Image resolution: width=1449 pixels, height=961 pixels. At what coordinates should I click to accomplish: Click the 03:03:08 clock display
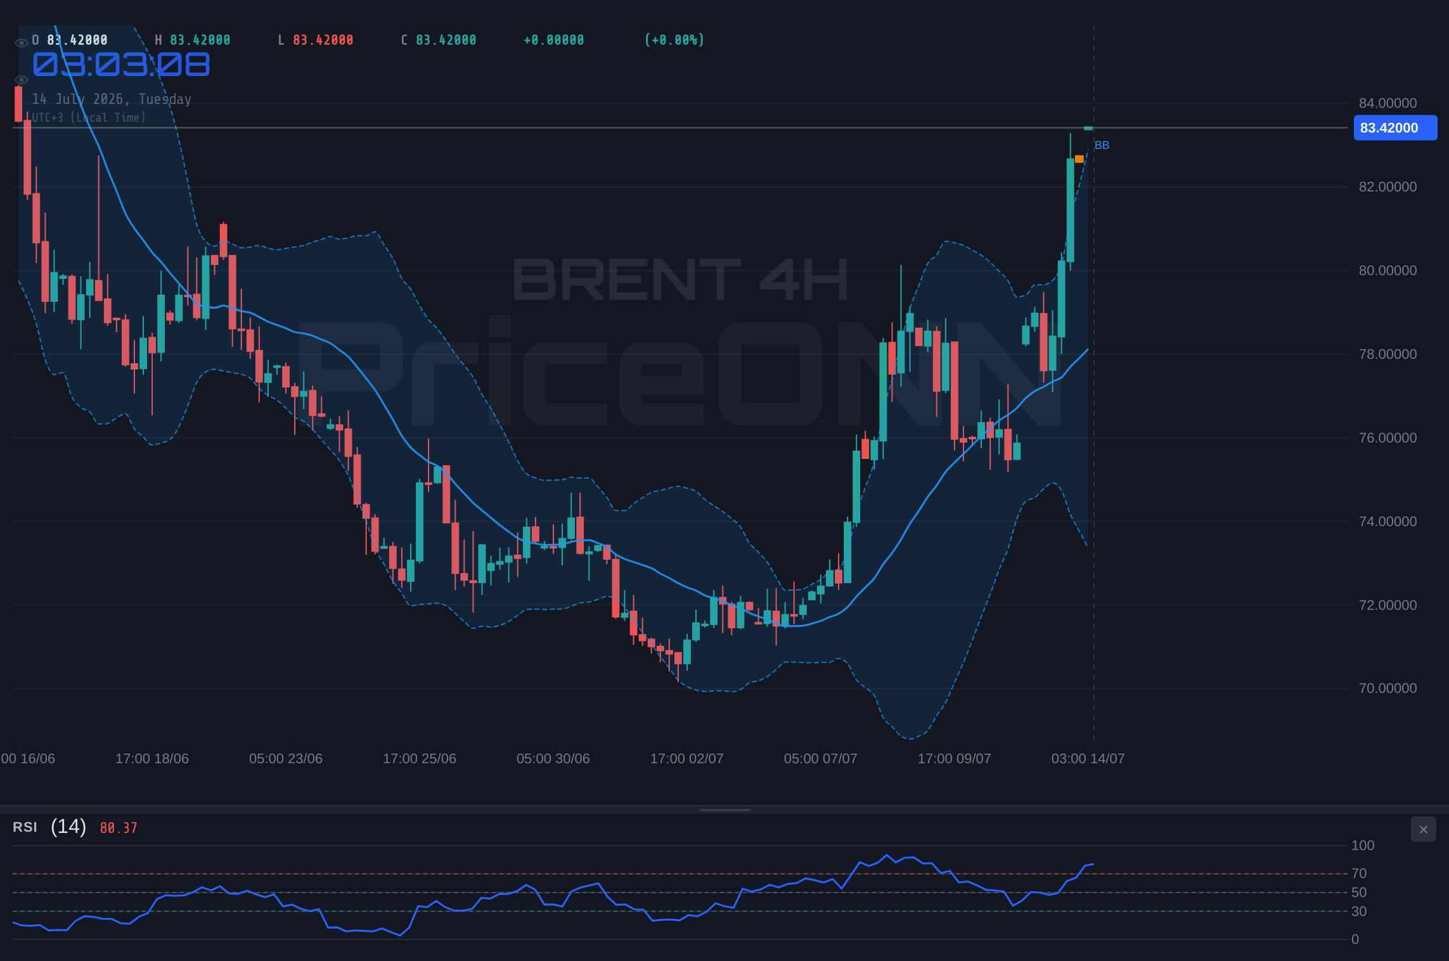click(x=121, y=65)
